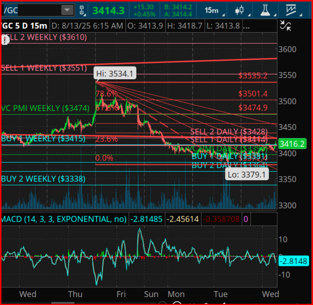Click the High 3418.7 readout
The width and height of the screenshot is (313, 305).
[x=185, y=26]
